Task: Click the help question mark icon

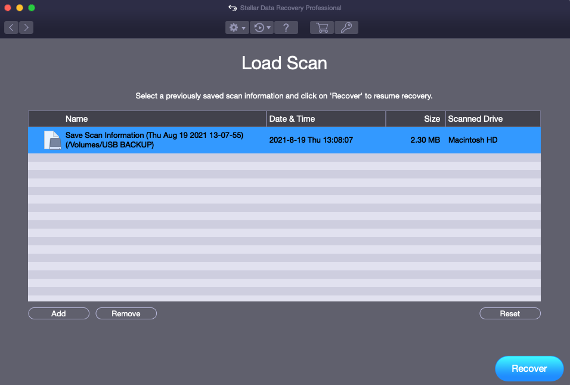Action: tap(286, 27)
